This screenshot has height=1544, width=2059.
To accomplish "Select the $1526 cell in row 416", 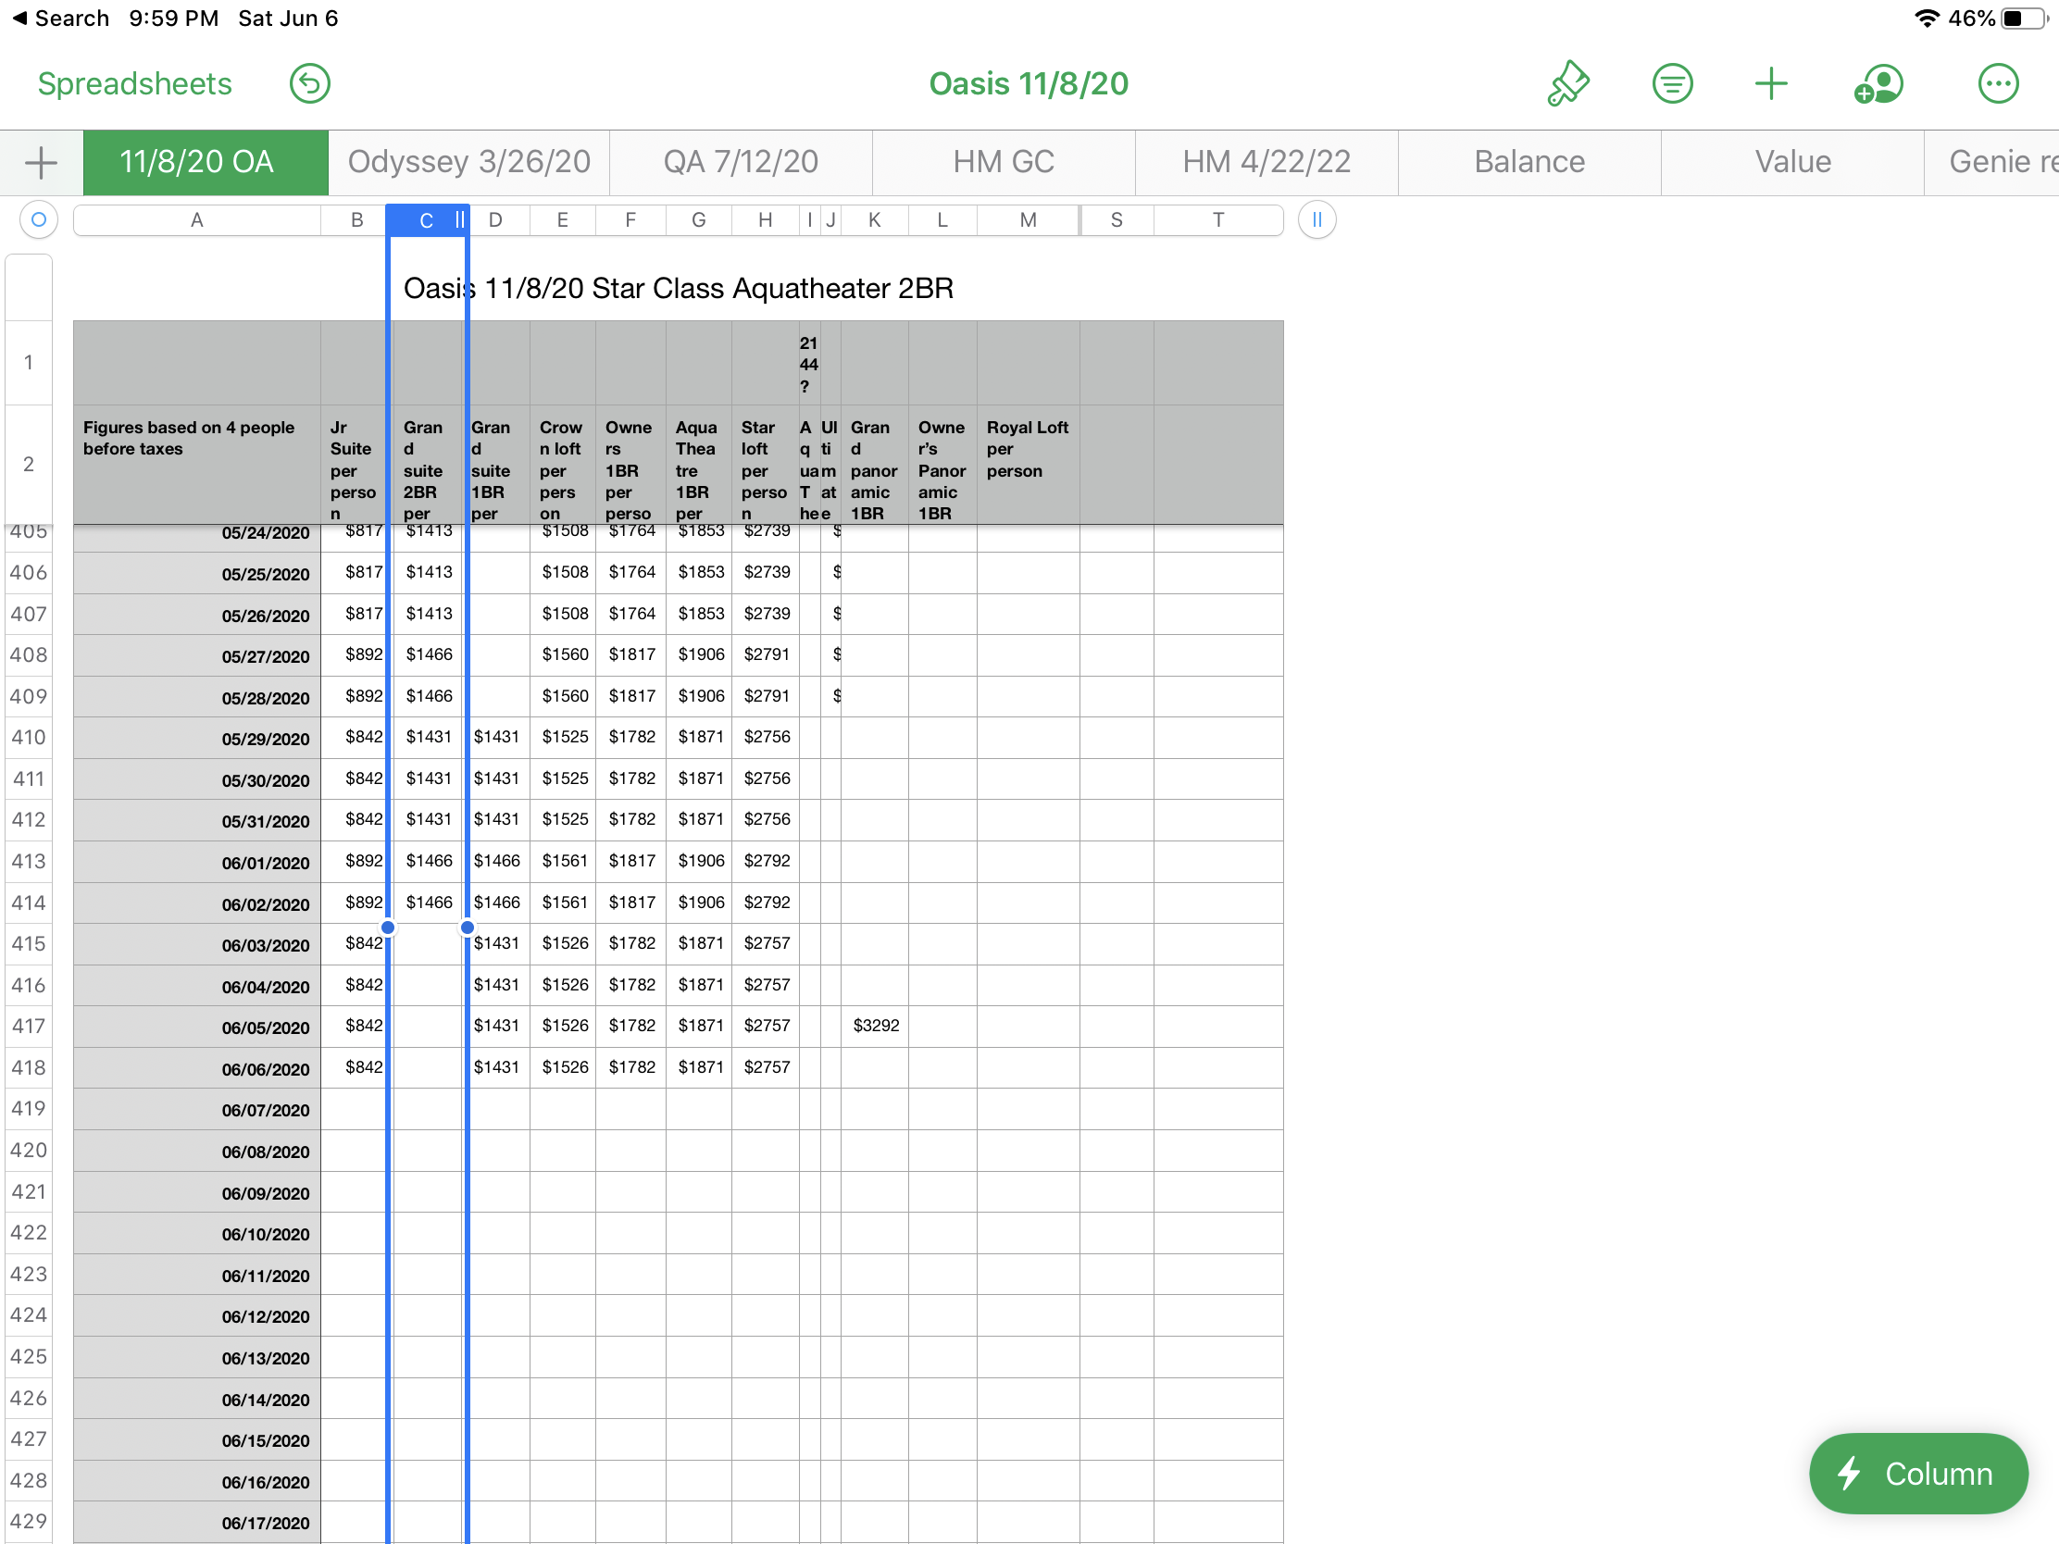I will coord(563,985).
